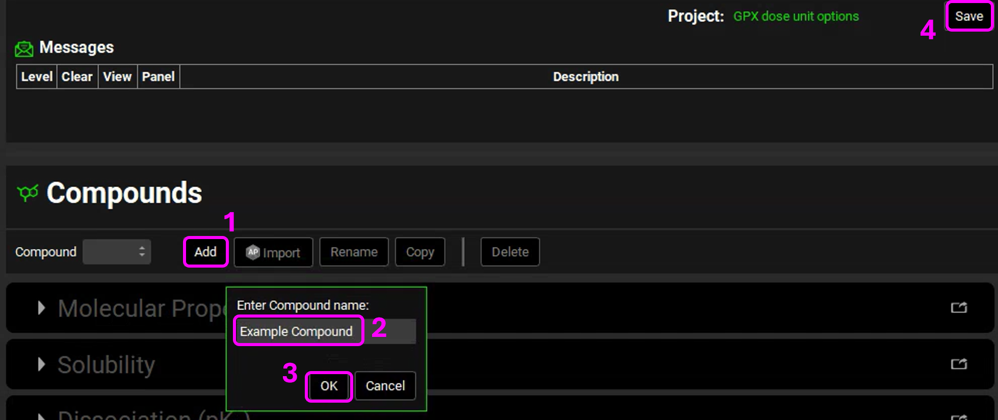Click the Enter Compound name text field
This screenshot has height=420, width=998.
click(325, 331)
